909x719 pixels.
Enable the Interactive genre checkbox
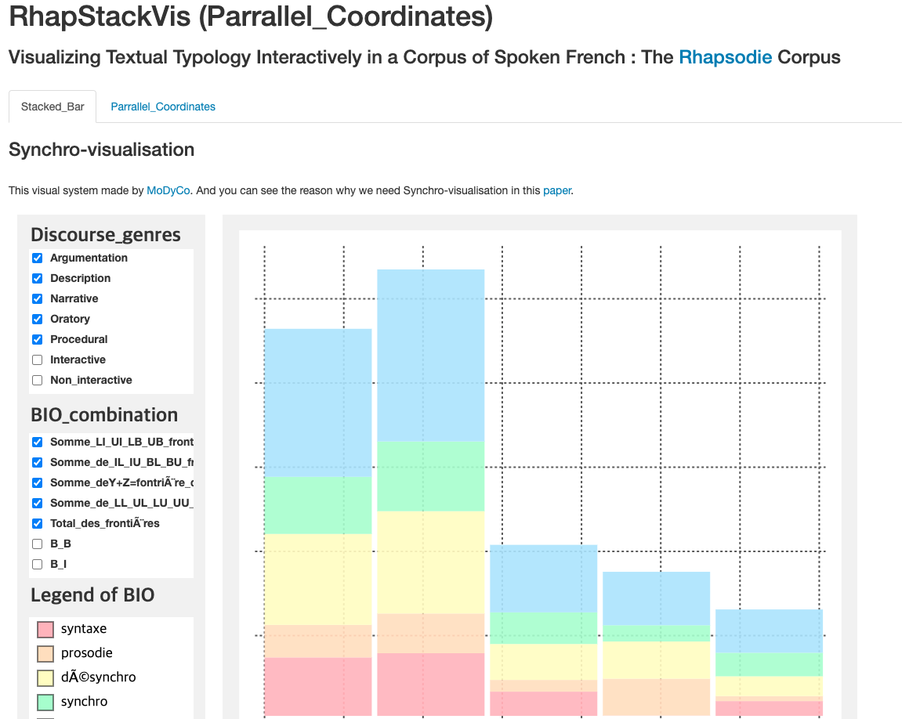tap(37, 359)
